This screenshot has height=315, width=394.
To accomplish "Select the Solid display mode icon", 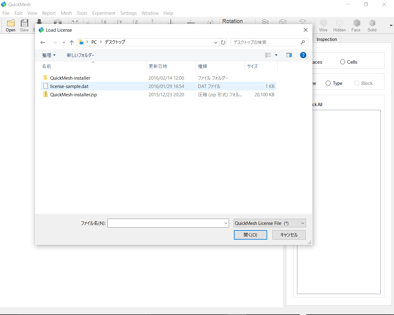I will tap(372, 26).
